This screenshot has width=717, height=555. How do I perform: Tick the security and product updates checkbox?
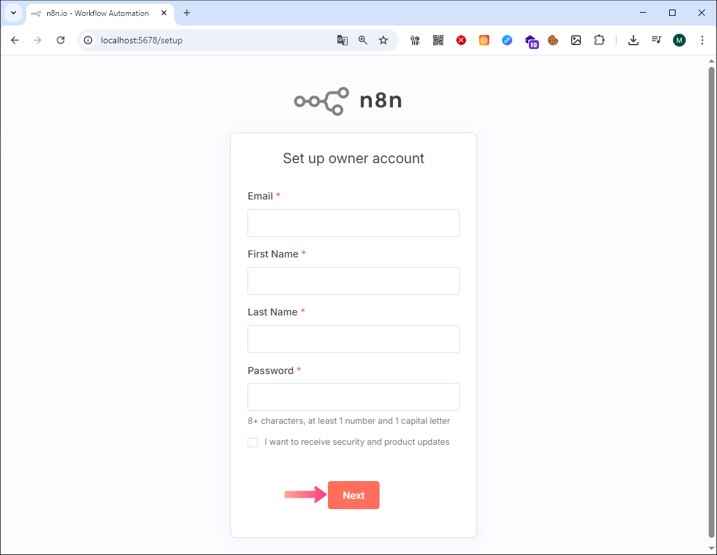[253, 442]
